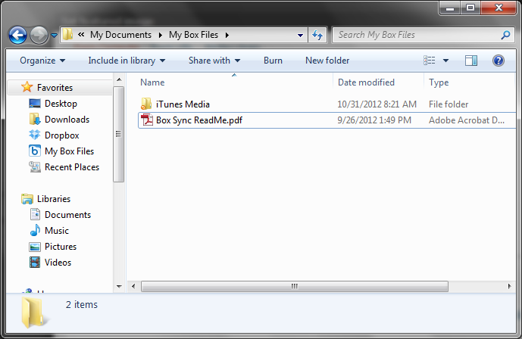Open the Documents library
Image resolution: width=522 pixels, height=339 pixels.
coord(67,215)
